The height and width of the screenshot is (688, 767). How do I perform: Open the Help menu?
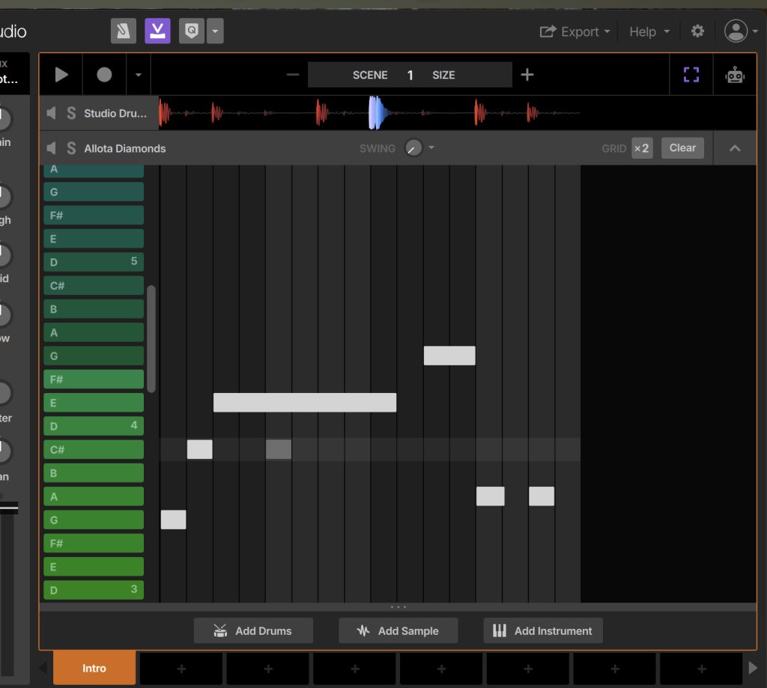(x=649, y=31)
